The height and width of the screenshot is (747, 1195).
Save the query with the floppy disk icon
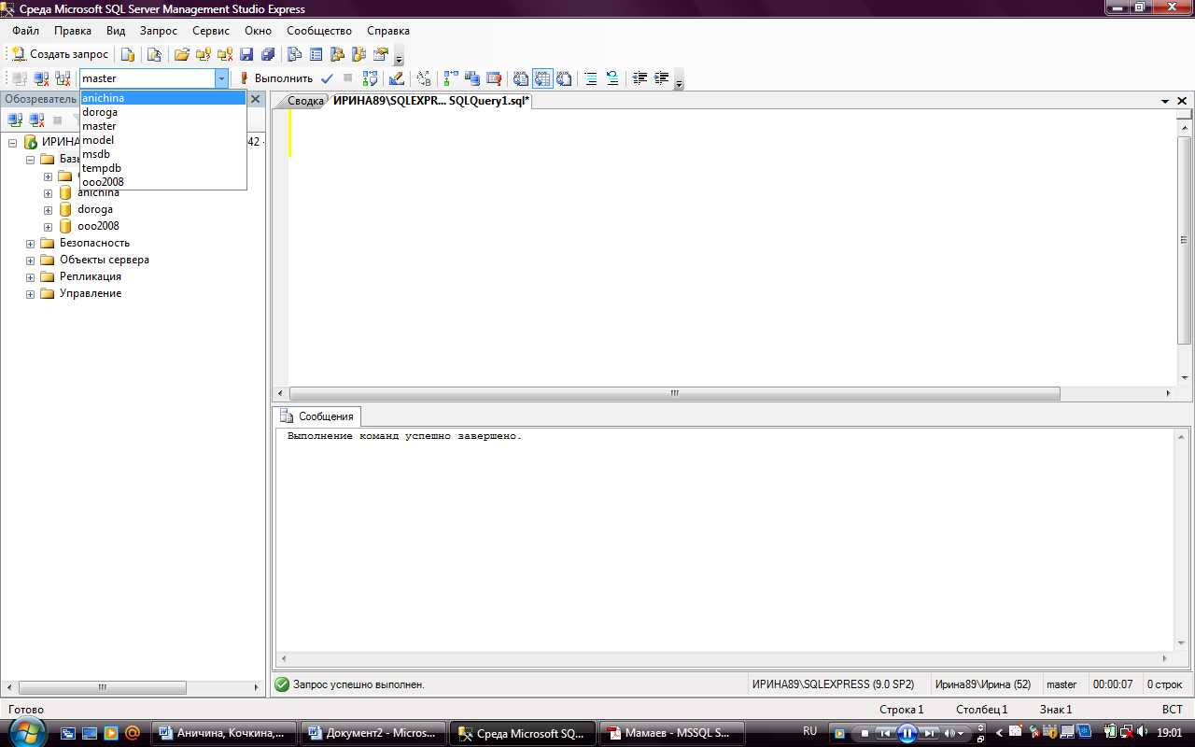pos(247,54)
